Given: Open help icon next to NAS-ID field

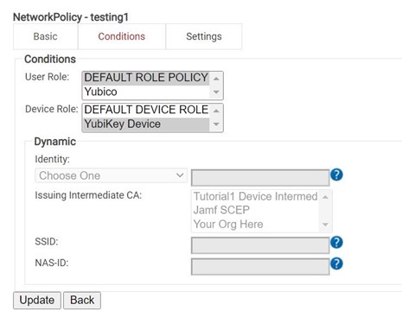Looking at the screenshot, I should 336,264.
